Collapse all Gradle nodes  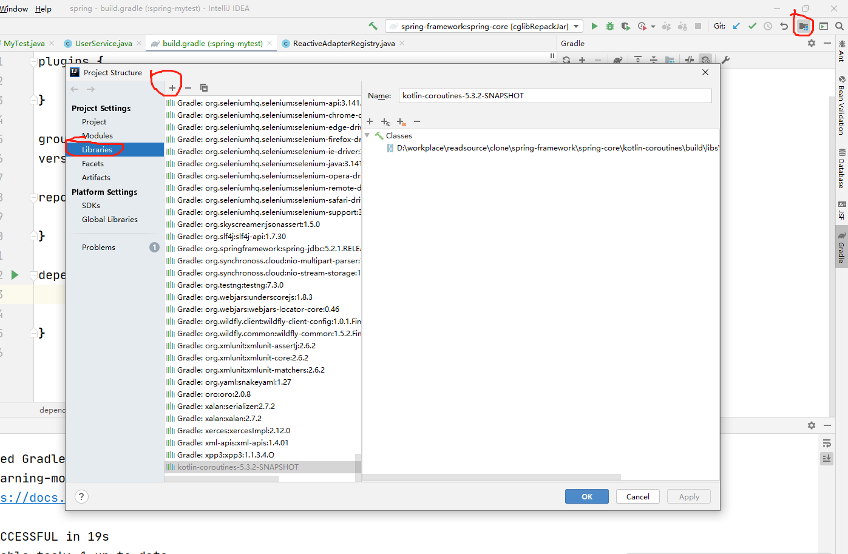coord(654,60)
